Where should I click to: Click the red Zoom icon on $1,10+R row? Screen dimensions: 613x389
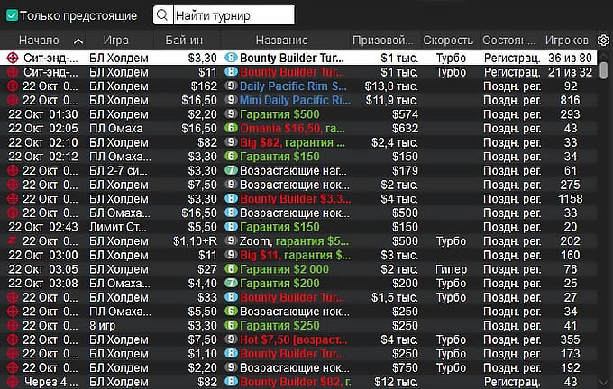pos(13,240)
